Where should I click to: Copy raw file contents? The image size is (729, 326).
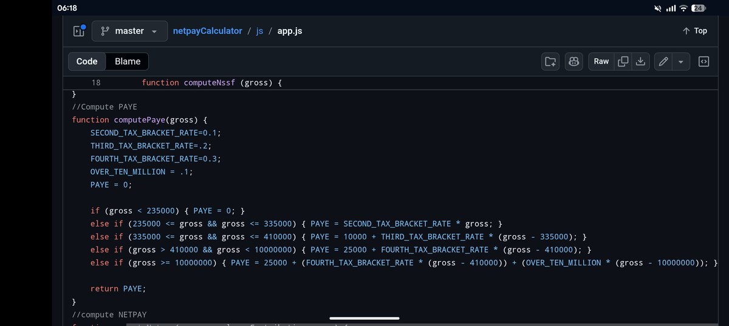623,61
